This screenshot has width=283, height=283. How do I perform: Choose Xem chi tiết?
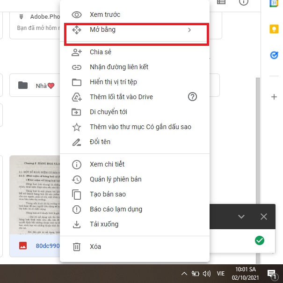coord(135,165)
